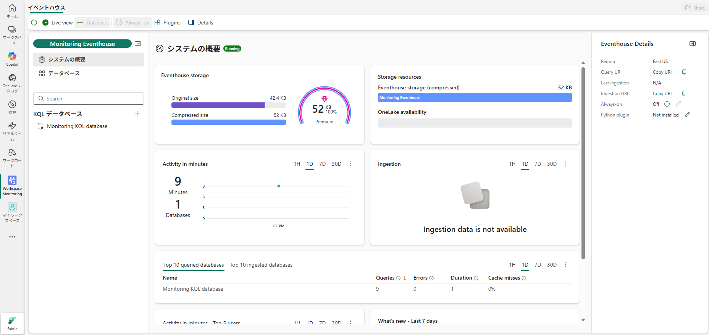Toggle the Details pane button
This screenshot has height=335, width=709.
tap(201, 23)
